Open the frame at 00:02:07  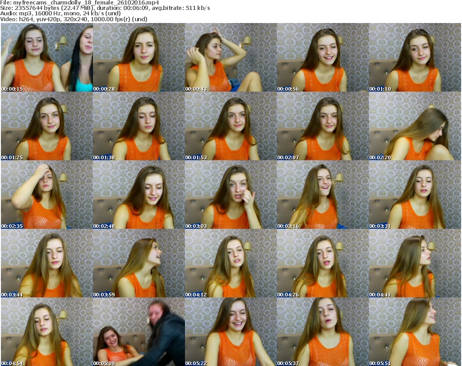click(323, 126)
